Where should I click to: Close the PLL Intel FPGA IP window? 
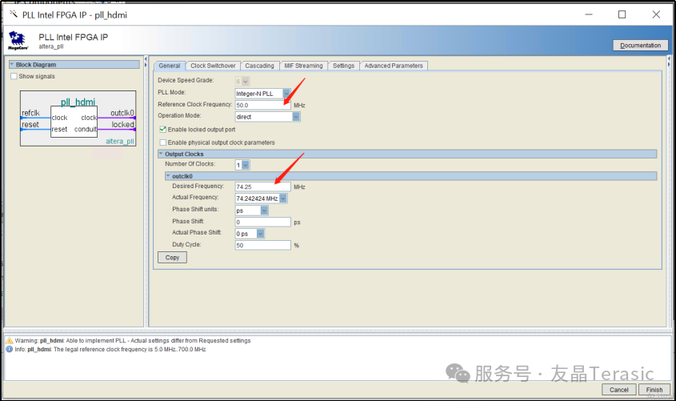656,14
